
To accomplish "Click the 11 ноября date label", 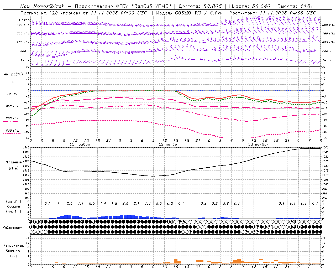I will [x=80, y=144].
